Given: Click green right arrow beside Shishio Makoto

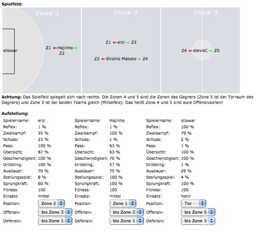Looking at the screenshot, I should point(139,59).
